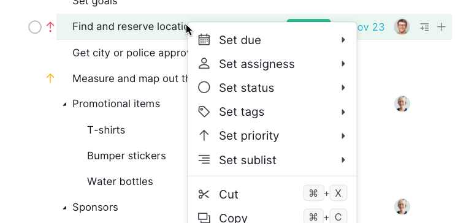Expand the Set sublist submenu arrow
Viewport: 466px width, 223px height.
[x=343, y=160]
